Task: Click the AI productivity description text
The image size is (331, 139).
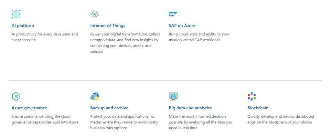Action: 45,37
